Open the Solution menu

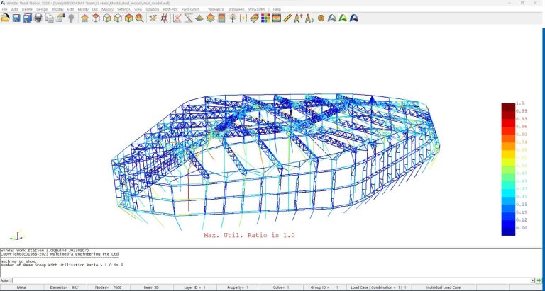152,9
